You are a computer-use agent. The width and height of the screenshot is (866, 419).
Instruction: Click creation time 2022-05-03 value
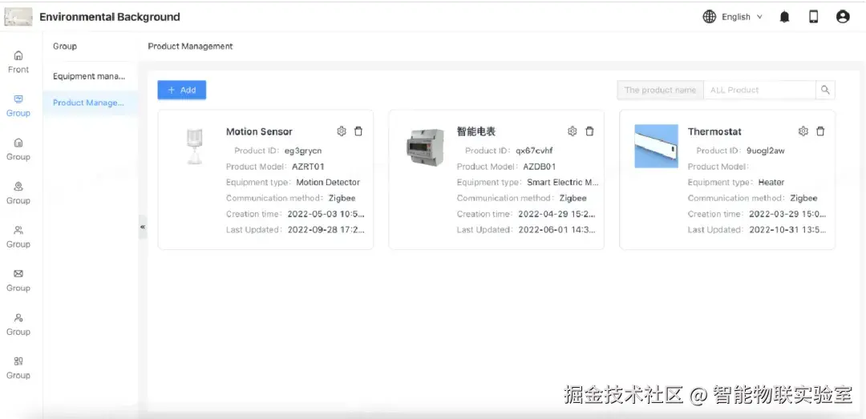pyautogui.click(x=326, y=214)
